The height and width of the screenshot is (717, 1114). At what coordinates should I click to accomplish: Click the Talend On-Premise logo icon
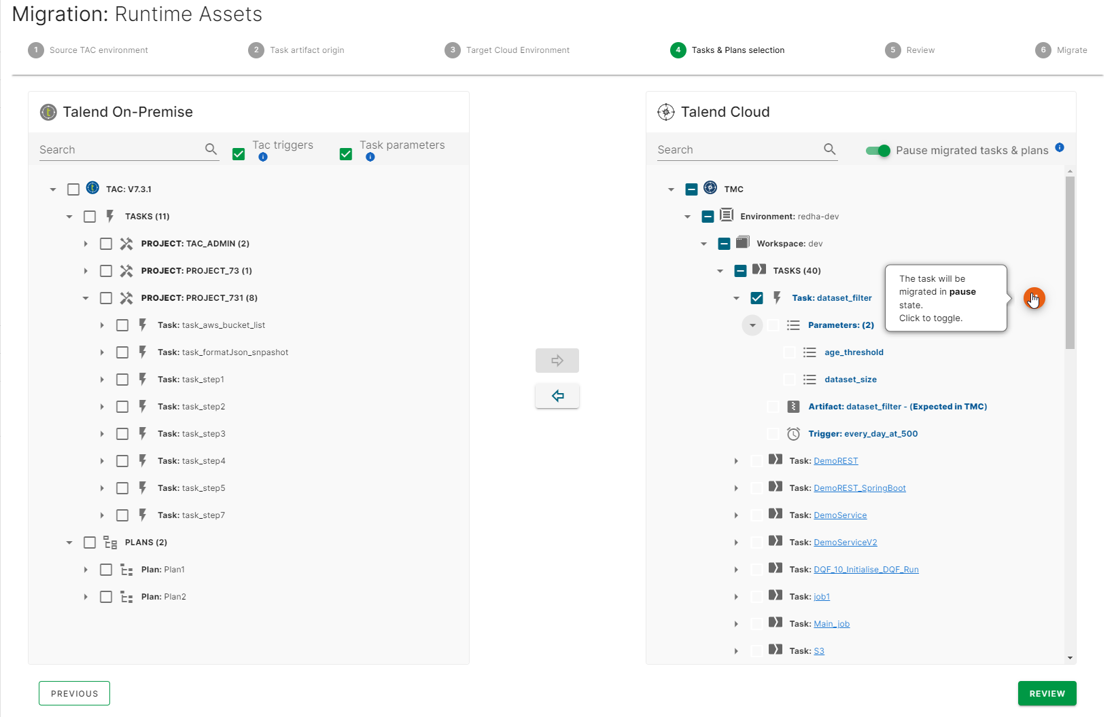point(48,112)
